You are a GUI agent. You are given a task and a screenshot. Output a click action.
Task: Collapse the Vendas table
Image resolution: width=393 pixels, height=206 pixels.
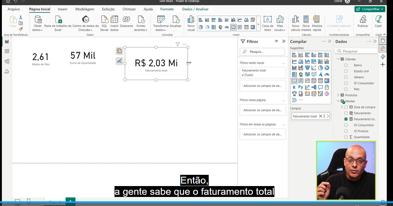pyautogui.click(x=338, y=101)
